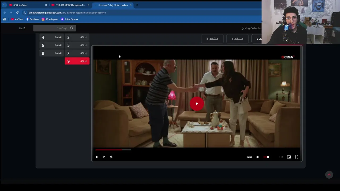Close the (718) YouTube tab

(x=46, y=5)
